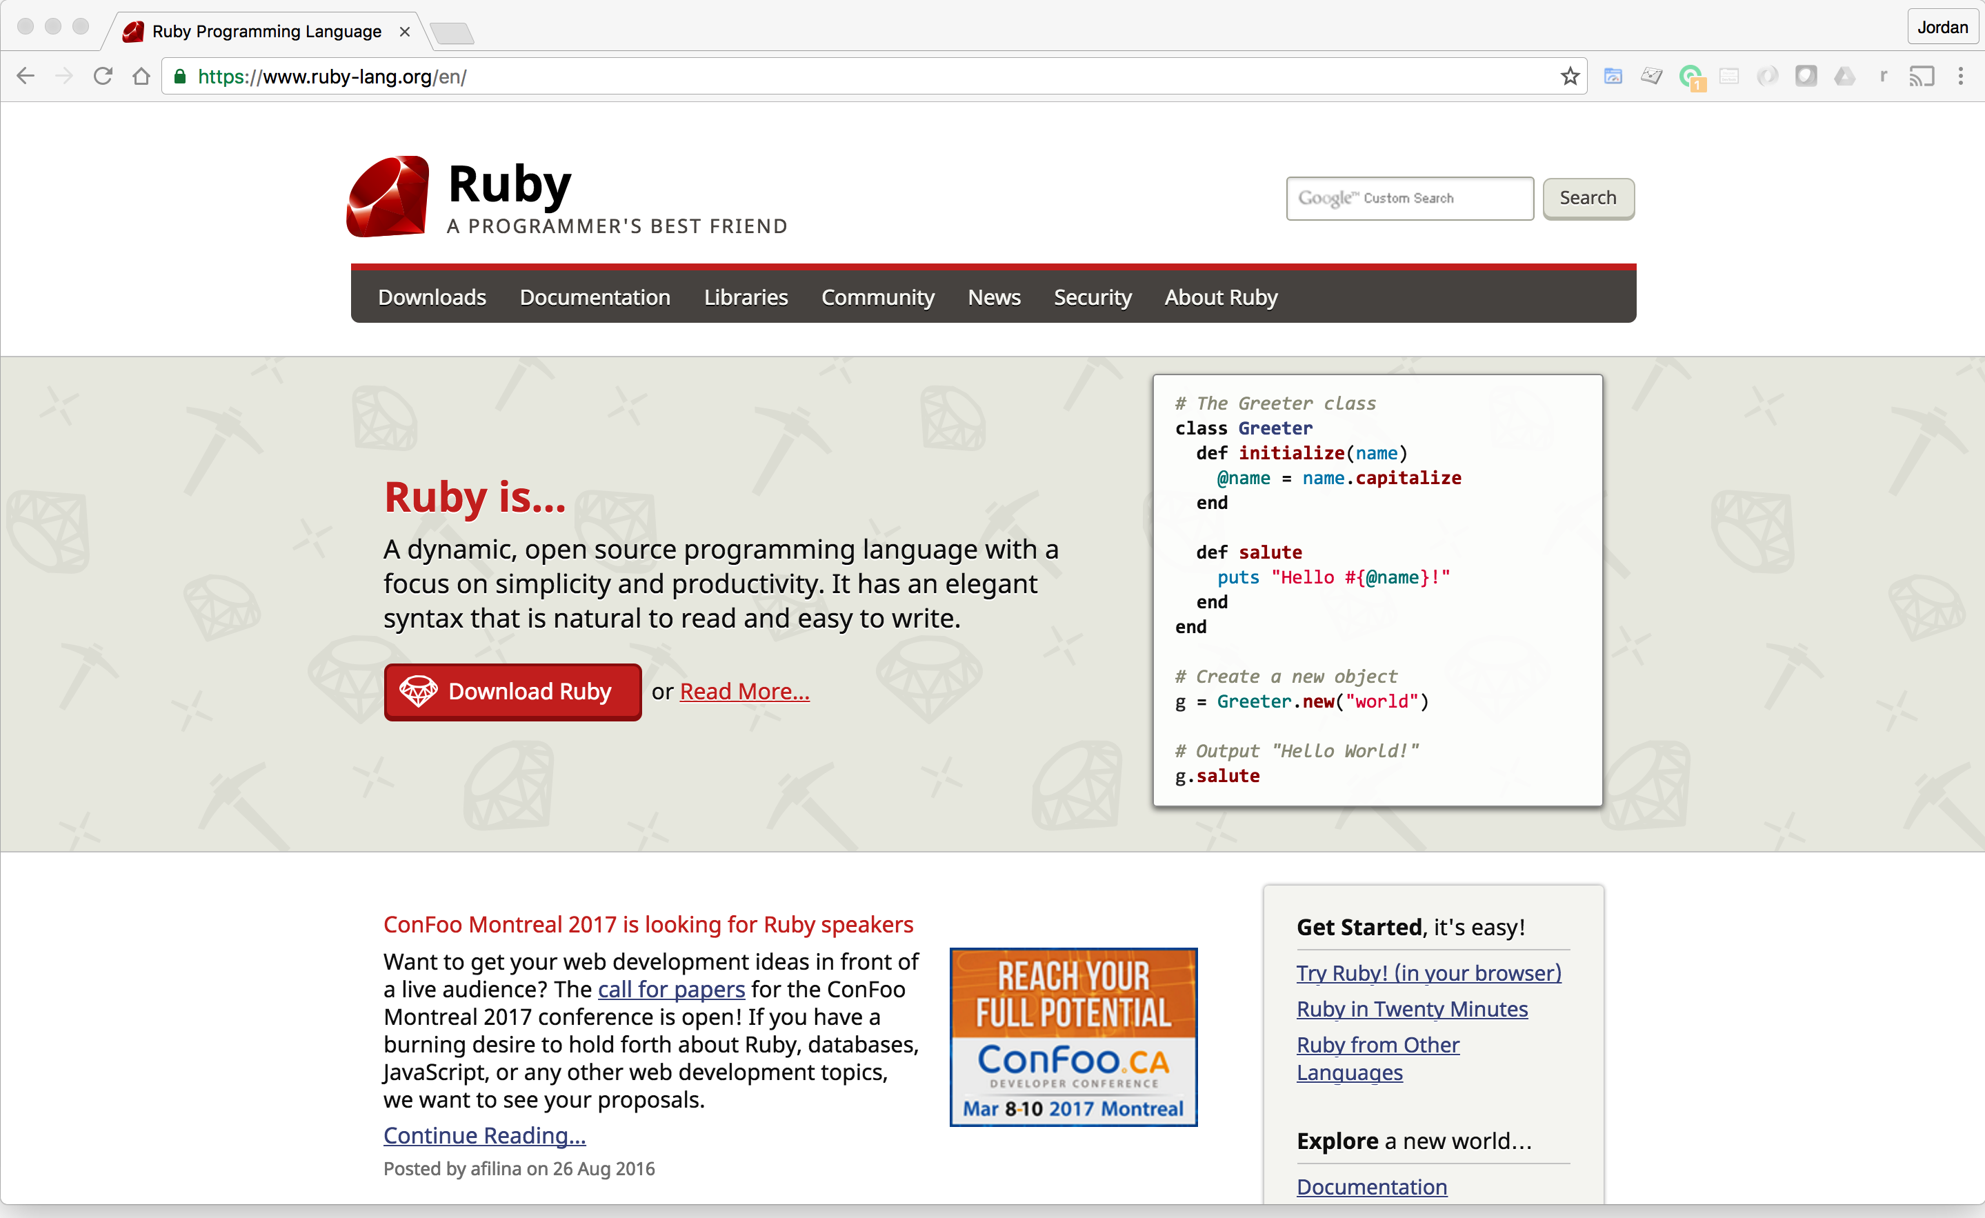Open the Libraries nav item
The height and width of the screenshot is (1218, 1985).
(x=746, y=297)
